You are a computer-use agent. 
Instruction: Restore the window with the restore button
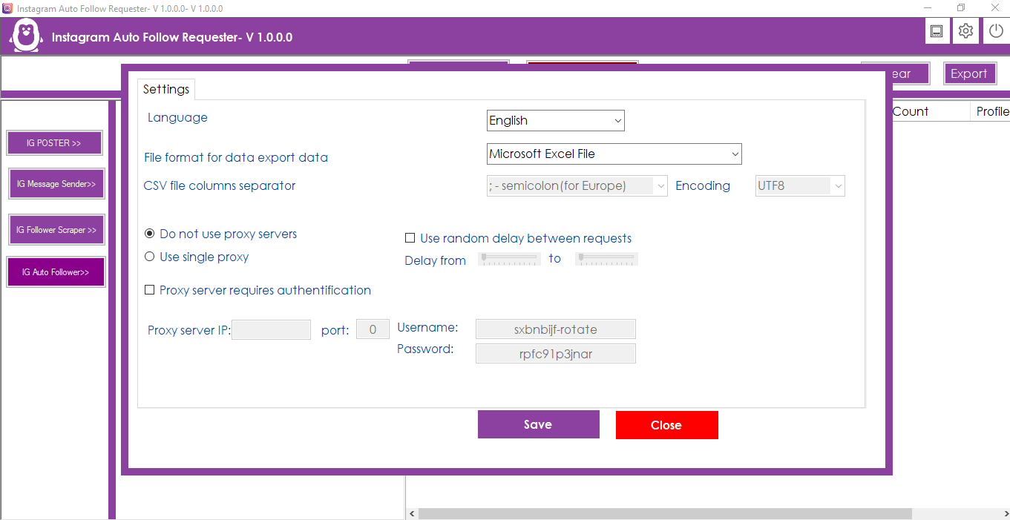[x=961, y=8]
